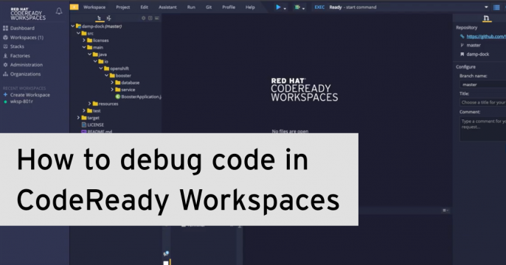Select the second explorer panel tab icon
This screenshot has height=265, width=506.
[x=108, y=18]
